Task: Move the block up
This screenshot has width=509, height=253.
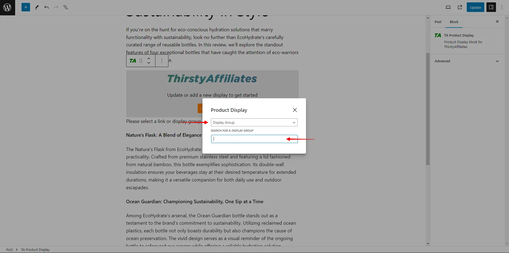Action: (x=149, y=58)
